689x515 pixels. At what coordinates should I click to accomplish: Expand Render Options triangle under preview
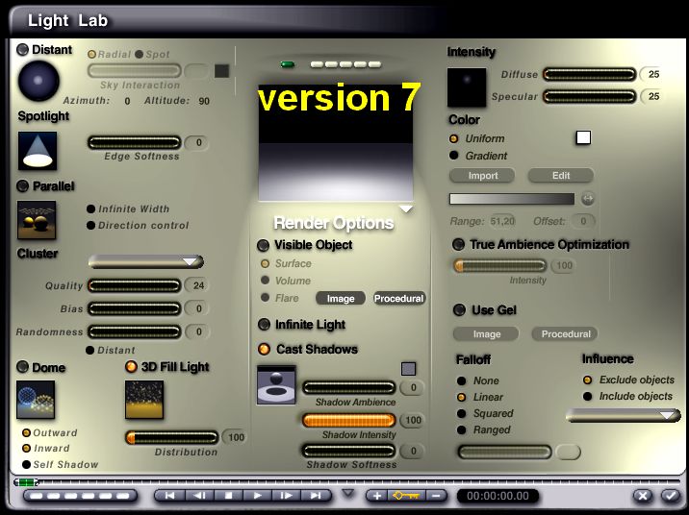click(x=406, y=208)
